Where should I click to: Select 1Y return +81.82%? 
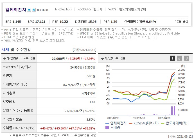[89, 128]
